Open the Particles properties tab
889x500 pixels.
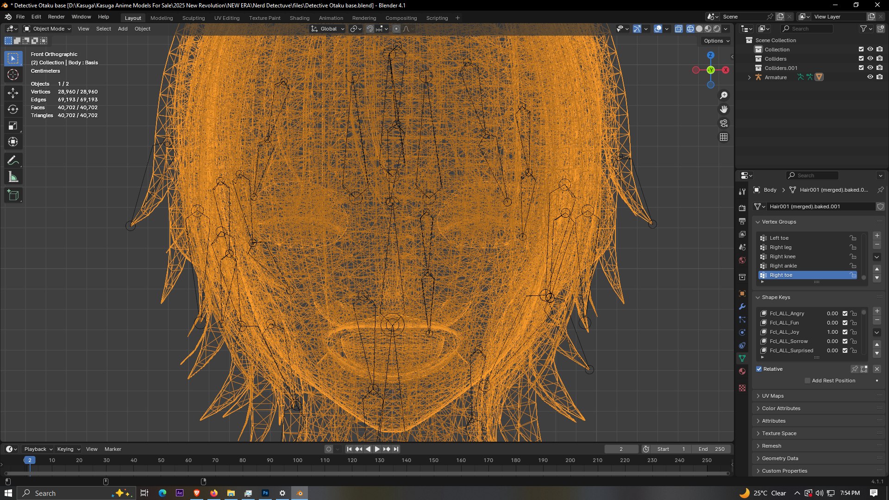(x=742, y=319)
